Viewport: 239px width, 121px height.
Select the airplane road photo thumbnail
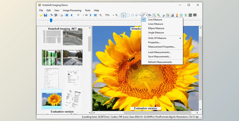pos(73,37)
